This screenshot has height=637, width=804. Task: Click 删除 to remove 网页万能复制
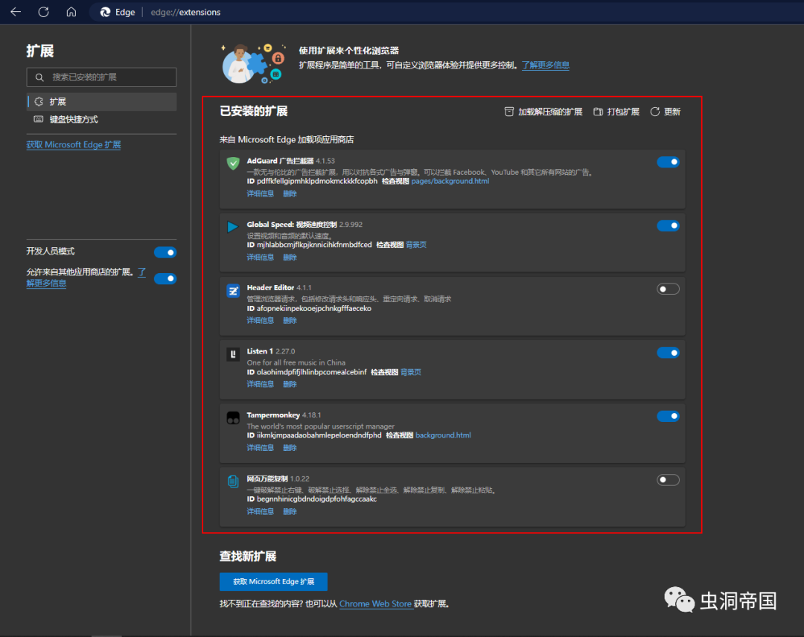pyautogui.click(x=290, y=511)
